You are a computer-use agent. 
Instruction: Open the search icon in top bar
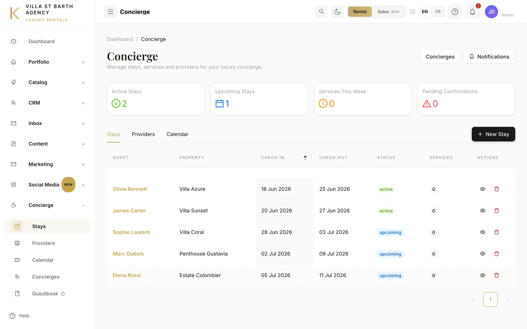[x=321, y=12]
